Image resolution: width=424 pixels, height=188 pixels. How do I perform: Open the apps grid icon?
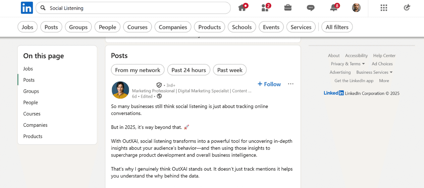point(384,8)
